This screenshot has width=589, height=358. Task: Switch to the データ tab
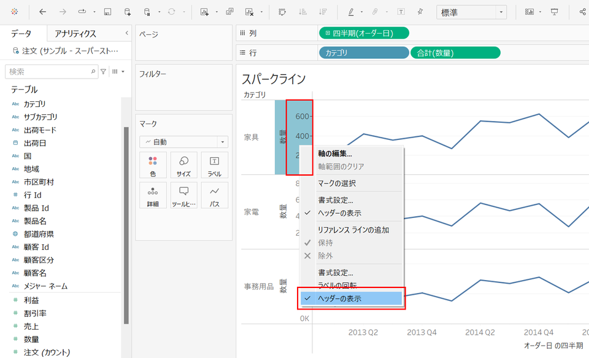pos(21,34)
